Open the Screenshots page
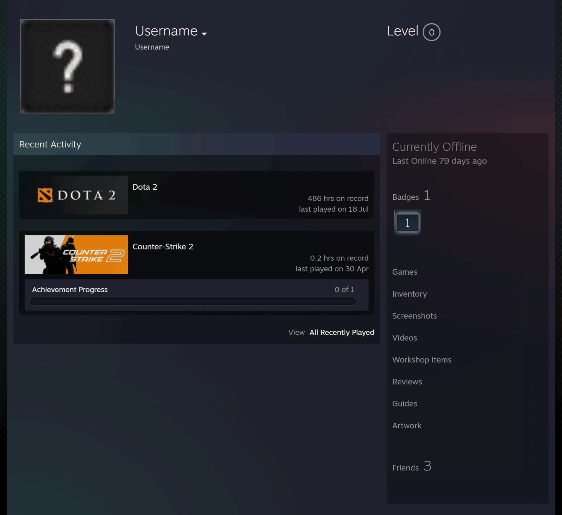 (414, 316)
